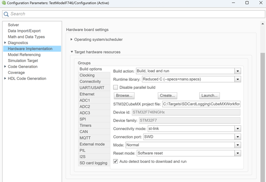Click the search magnifier icon
Screen dimensions: 266x182
[x=6, y=14]
